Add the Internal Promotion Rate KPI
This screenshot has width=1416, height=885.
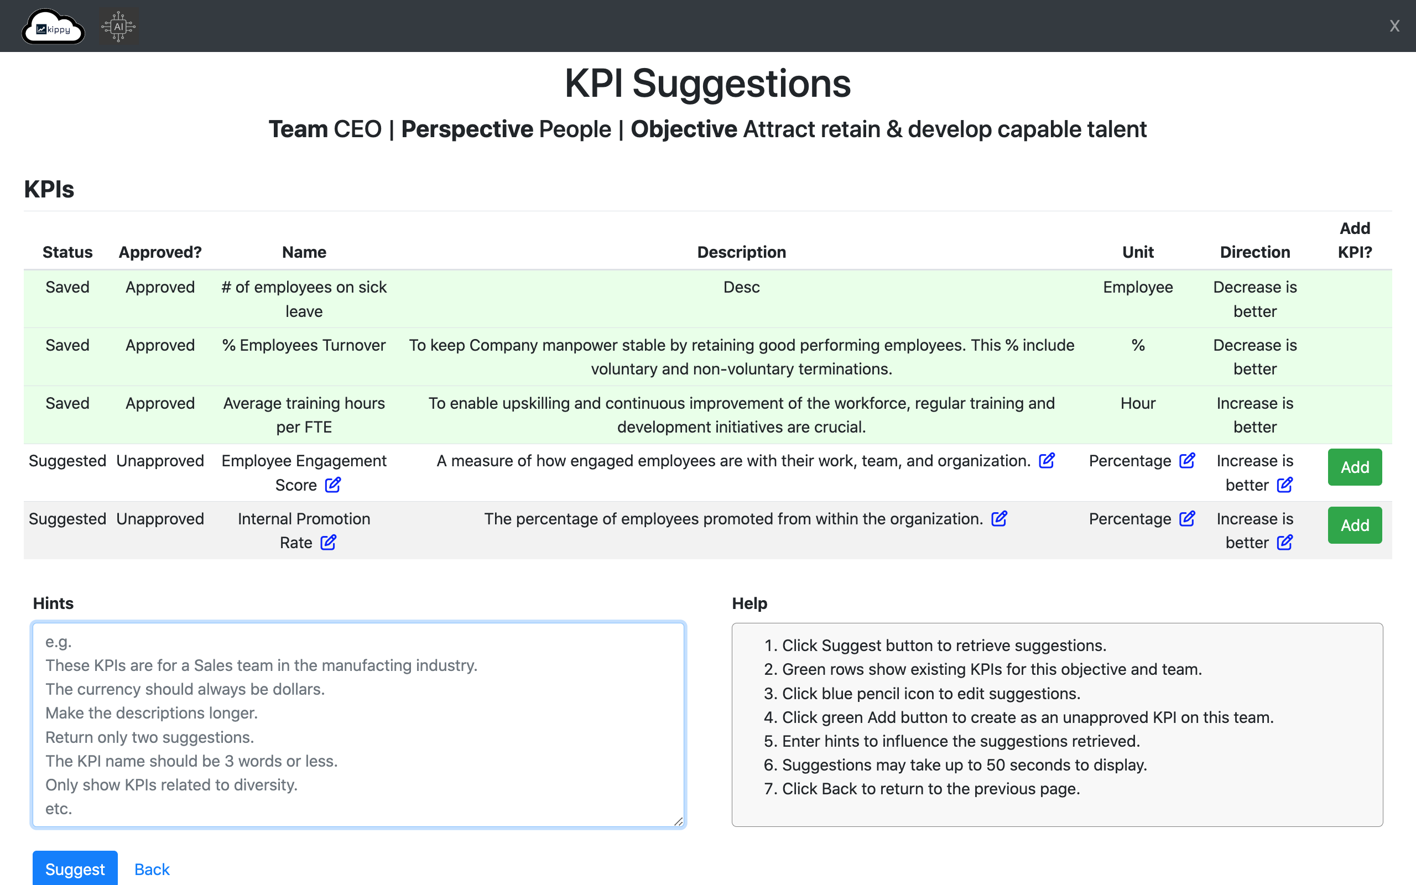coord(1355,525)
